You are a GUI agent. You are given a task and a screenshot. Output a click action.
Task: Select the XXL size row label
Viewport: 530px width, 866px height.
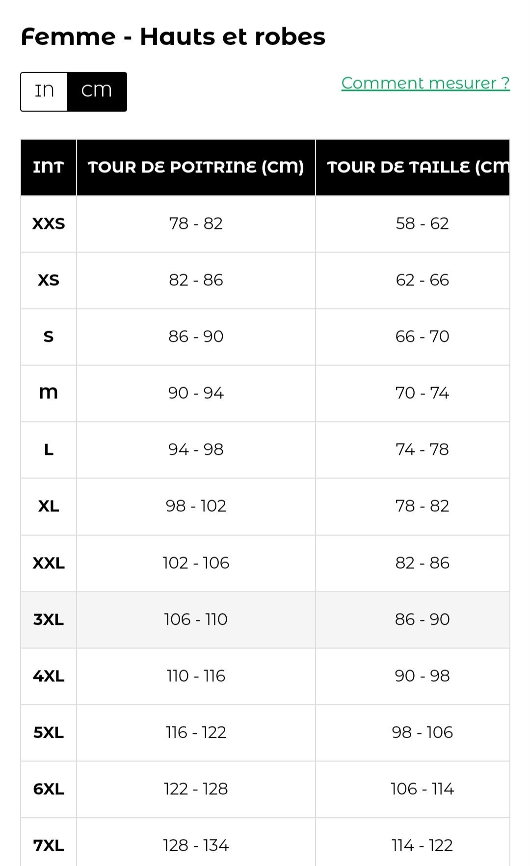(49, 563)
